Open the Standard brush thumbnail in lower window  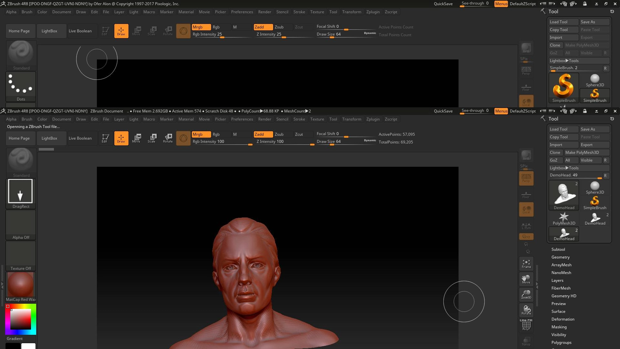tap(21, 163)
